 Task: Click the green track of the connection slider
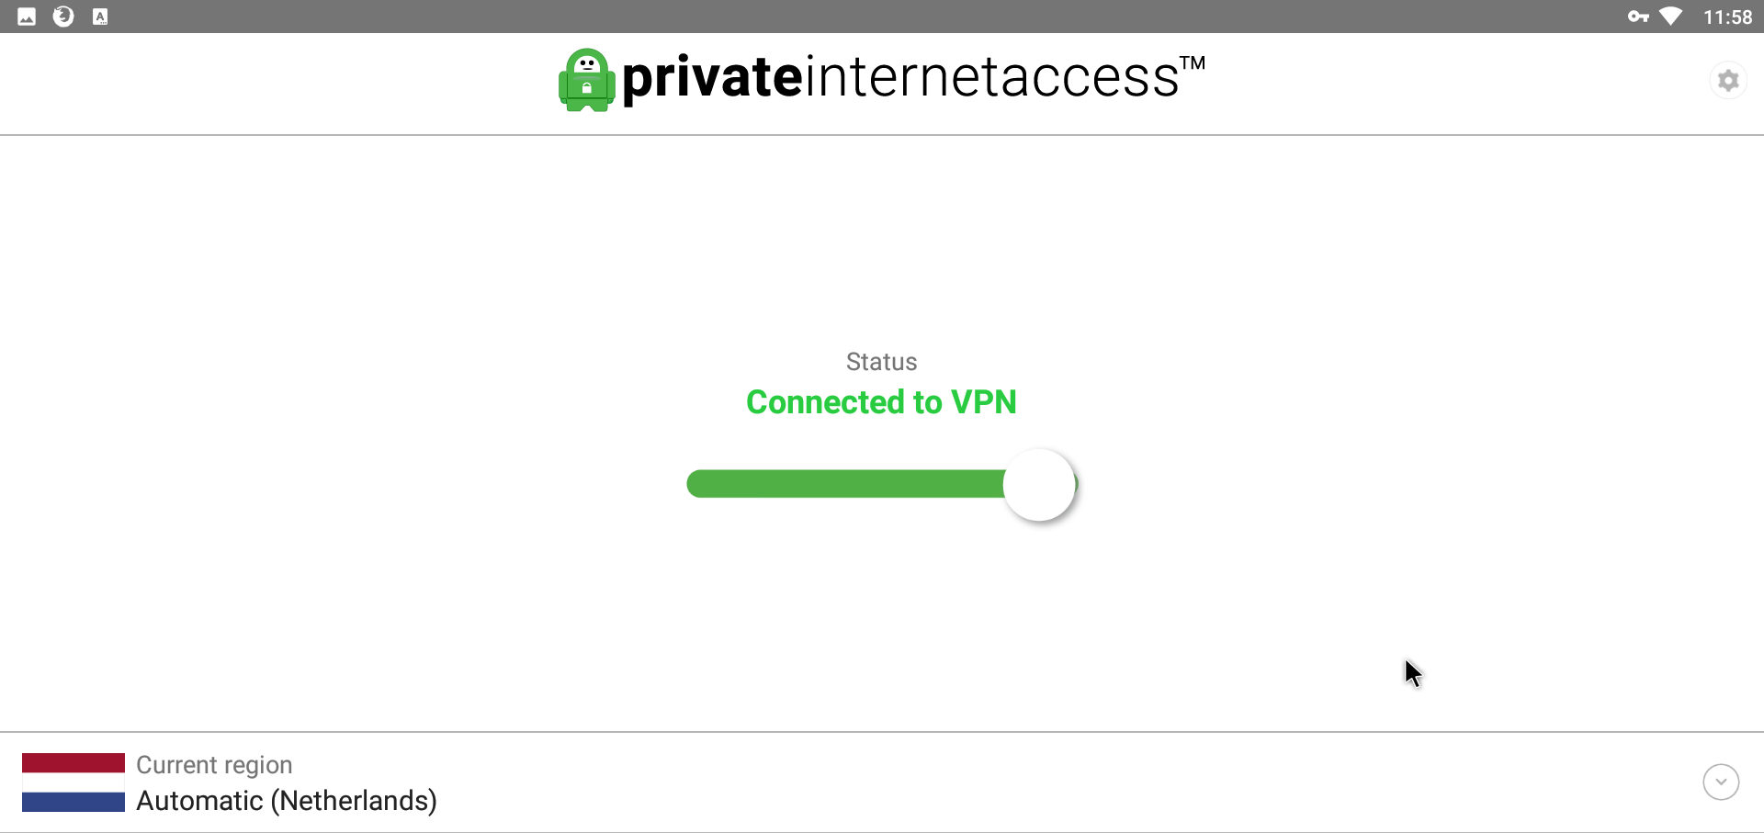(845, 484)
